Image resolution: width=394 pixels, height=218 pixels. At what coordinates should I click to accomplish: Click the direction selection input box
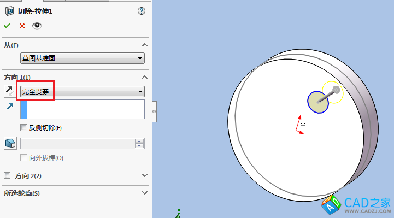pyautogui.click(x=86, y=109)
